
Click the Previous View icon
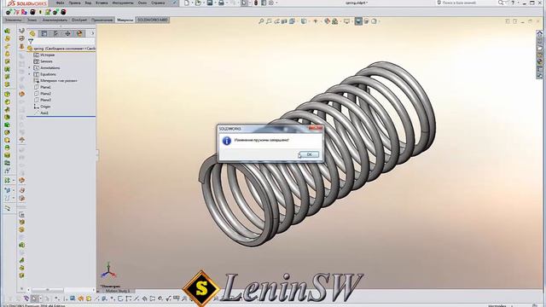276,21
